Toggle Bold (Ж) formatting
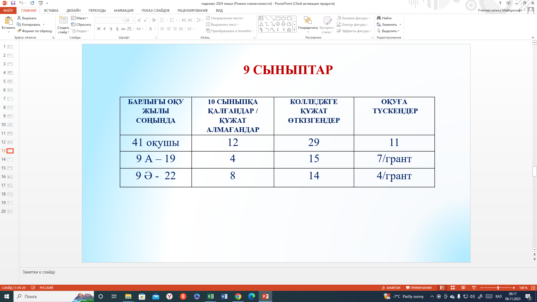 pyautogui.click(x=99, y=29)
